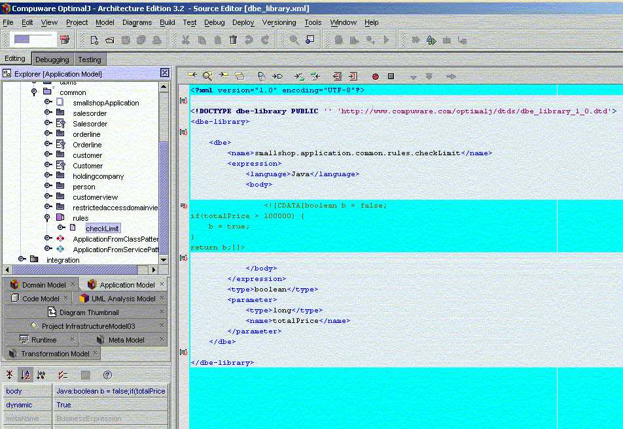Image resolution: width=623 pixels, height=429 pixels.
Task: Click the Open folder toolbar icon
Action: [110, 40]
